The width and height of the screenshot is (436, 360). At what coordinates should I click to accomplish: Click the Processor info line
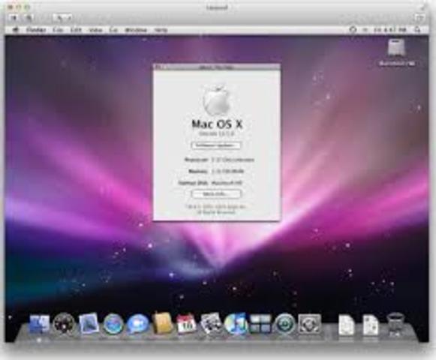(x=219, y=160)
